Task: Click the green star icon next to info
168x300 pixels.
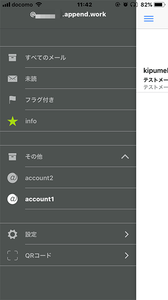Action: pos(13,121)
